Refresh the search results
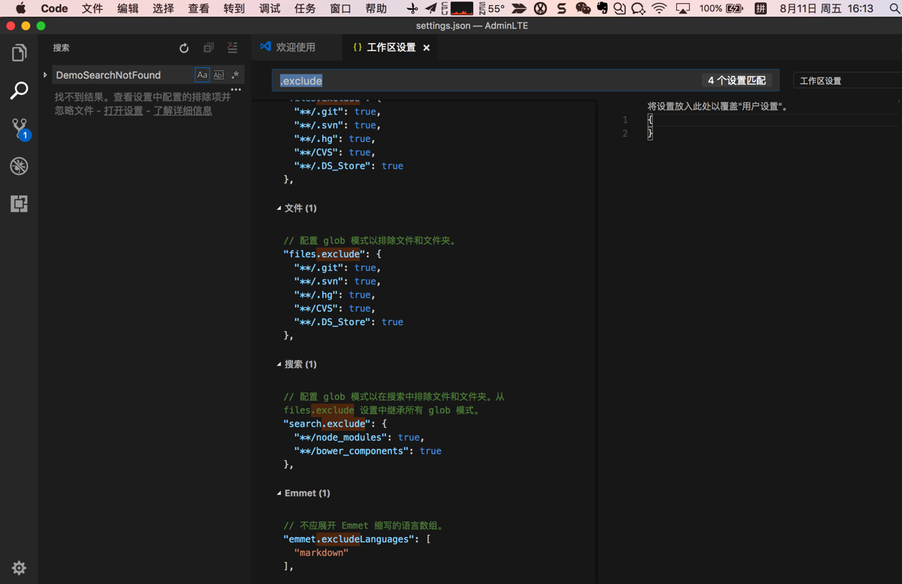Image resolution: width=902 pixels, height=584 pixels. click(184, 48)
